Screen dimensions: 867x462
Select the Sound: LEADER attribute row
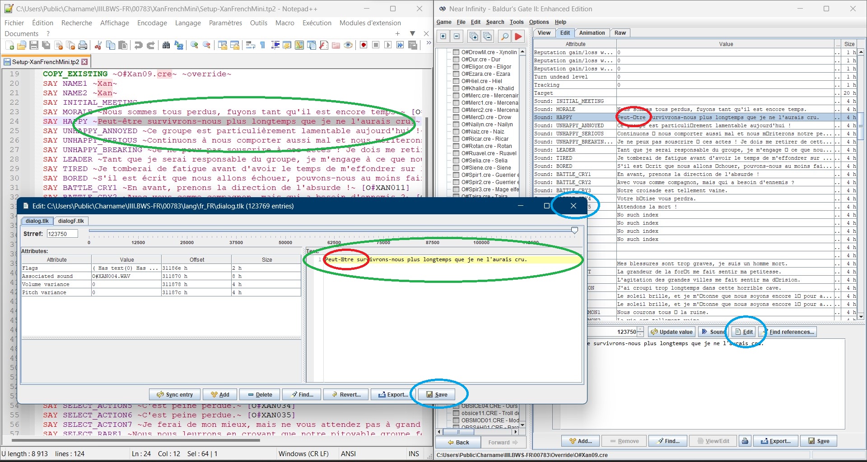[x=695, y=150]
